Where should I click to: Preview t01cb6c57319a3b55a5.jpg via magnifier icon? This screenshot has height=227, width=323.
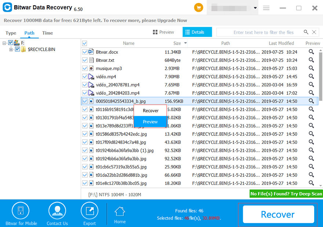pyautogui.click(x=311, y=167)
